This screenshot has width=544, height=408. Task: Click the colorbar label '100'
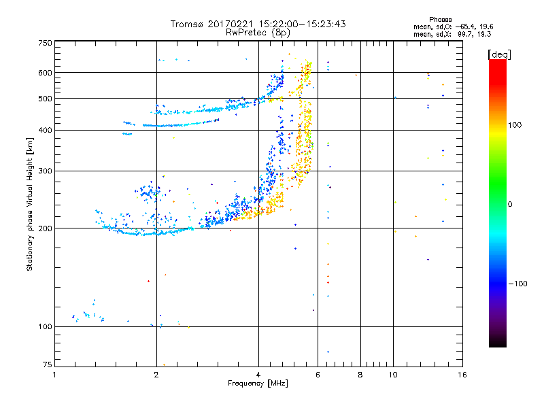(x=515, y=125)
